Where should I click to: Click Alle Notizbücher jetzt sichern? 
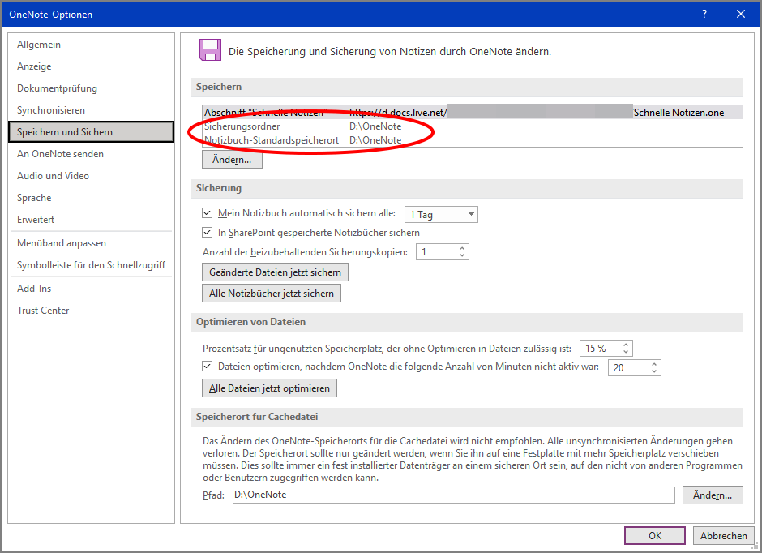click(272, 293)
